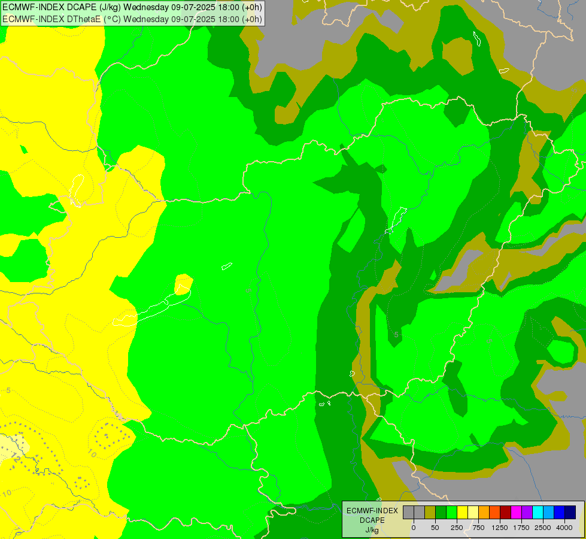Pick the pale yellow legend swatch
Image resolution: width=586 pixels, height=539 pixels.
473,512
